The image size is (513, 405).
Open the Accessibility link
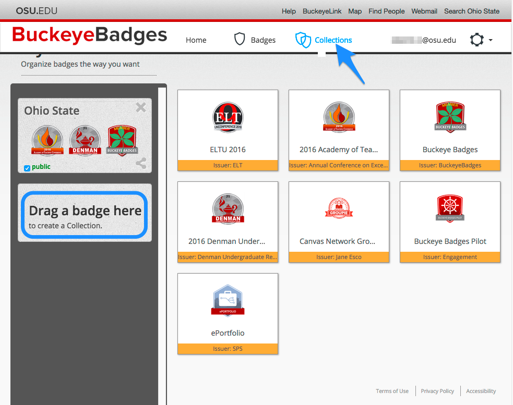[481, 391]
